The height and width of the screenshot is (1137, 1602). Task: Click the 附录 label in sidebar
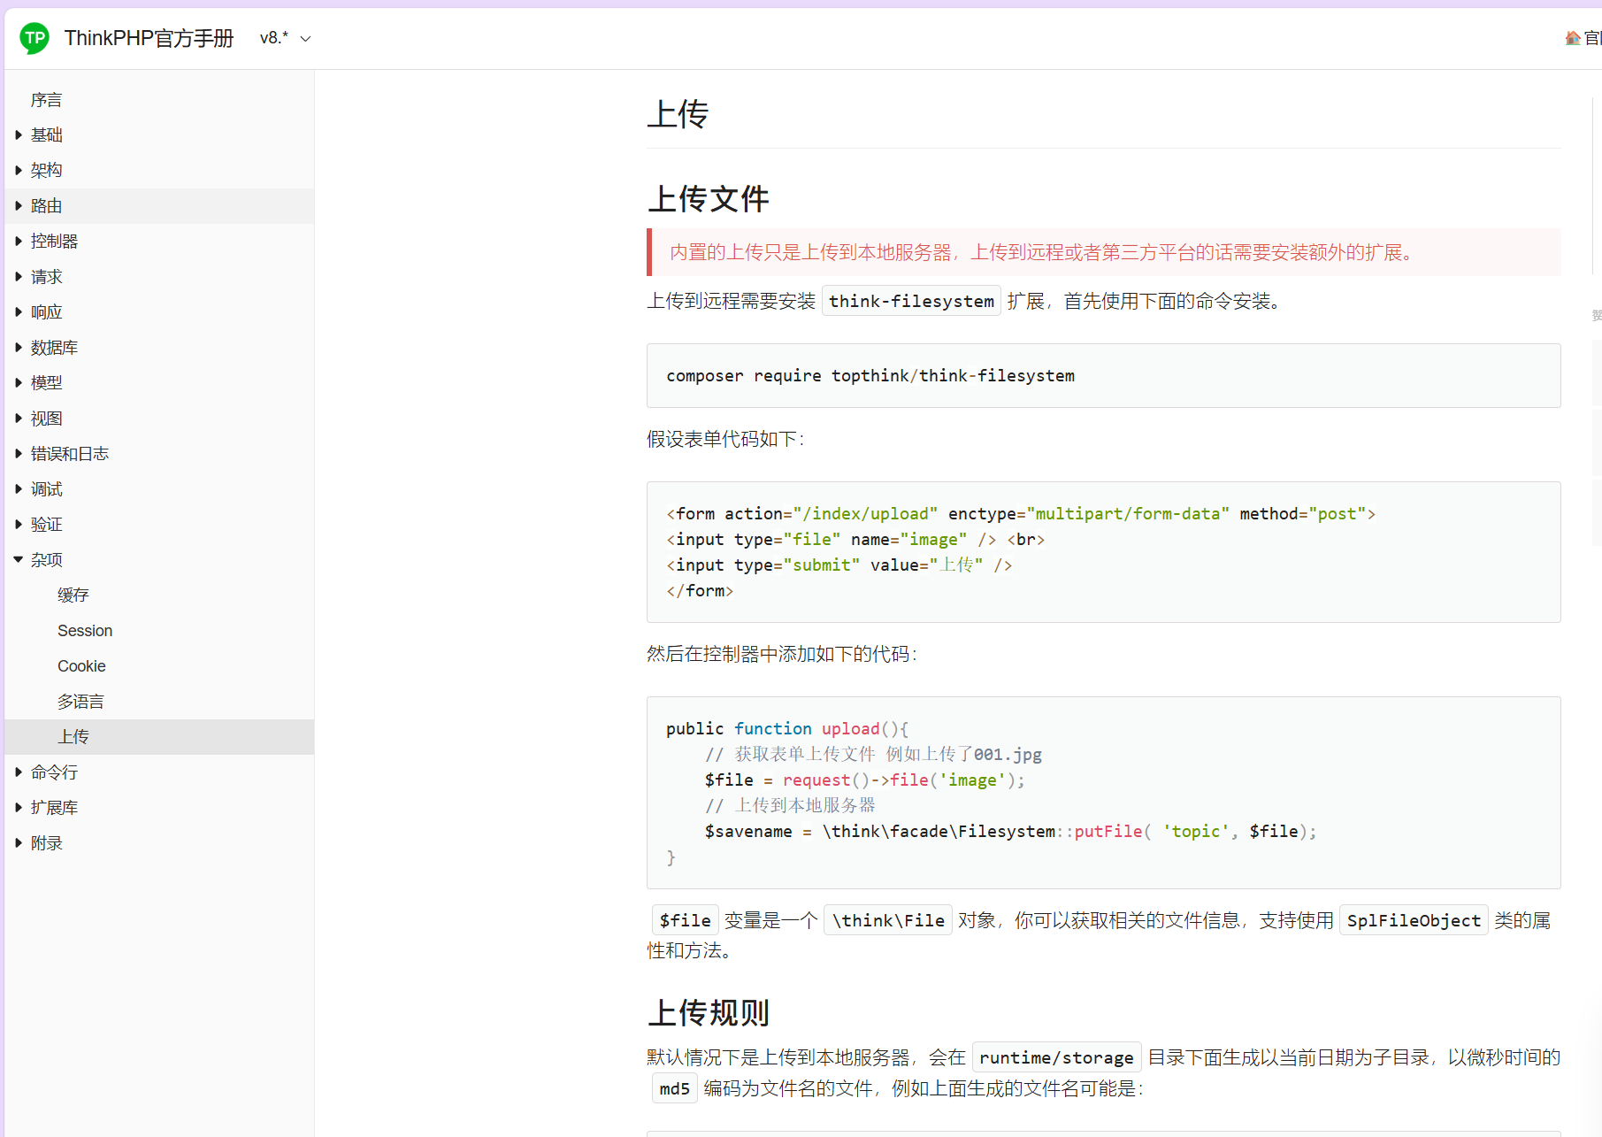[x=46, y=843]
